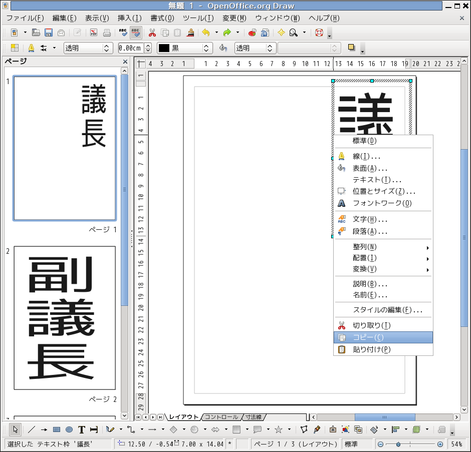Toggle AutoSpellcheck in the toolbar

coord(135,33)
